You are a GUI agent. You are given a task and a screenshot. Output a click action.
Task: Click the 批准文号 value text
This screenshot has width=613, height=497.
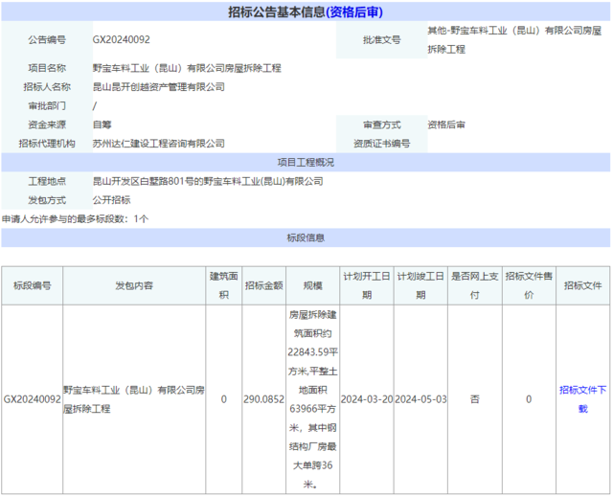[x=512, y=40]
